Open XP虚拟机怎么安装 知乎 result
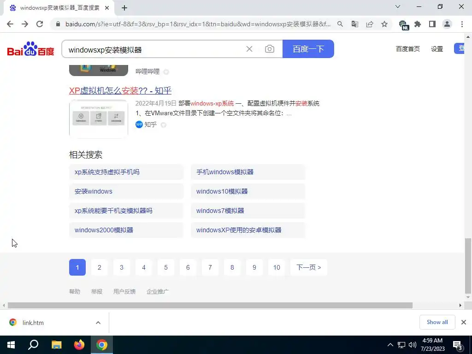 [x=120, y=90]
